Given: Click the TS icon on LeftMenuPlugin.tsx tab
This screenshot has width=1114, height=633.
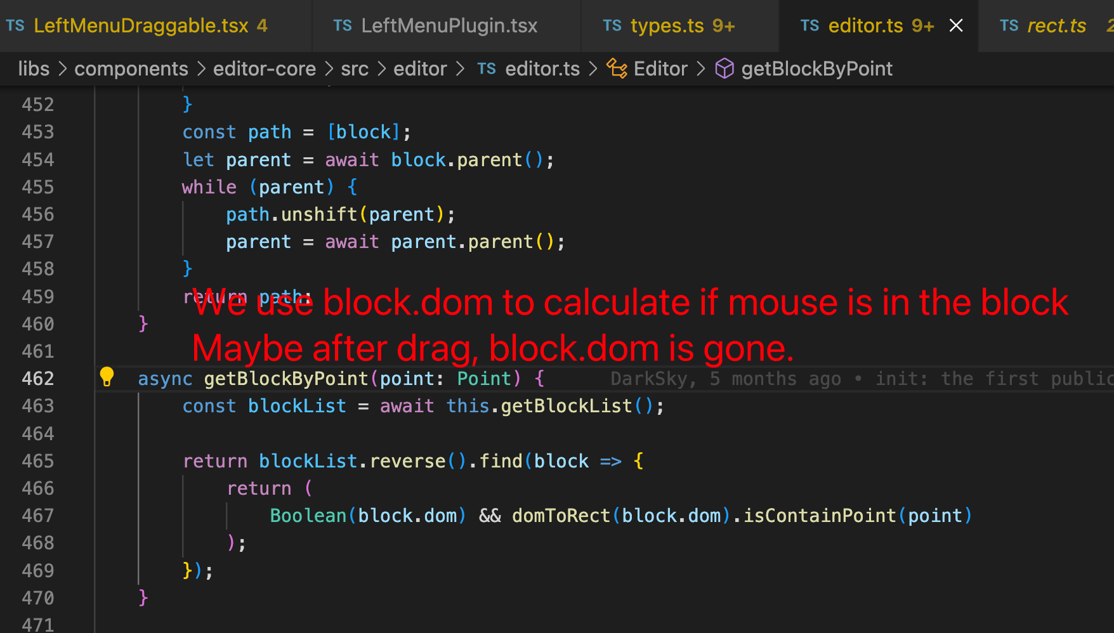Looking at the screenshot, I should point(343,26).
